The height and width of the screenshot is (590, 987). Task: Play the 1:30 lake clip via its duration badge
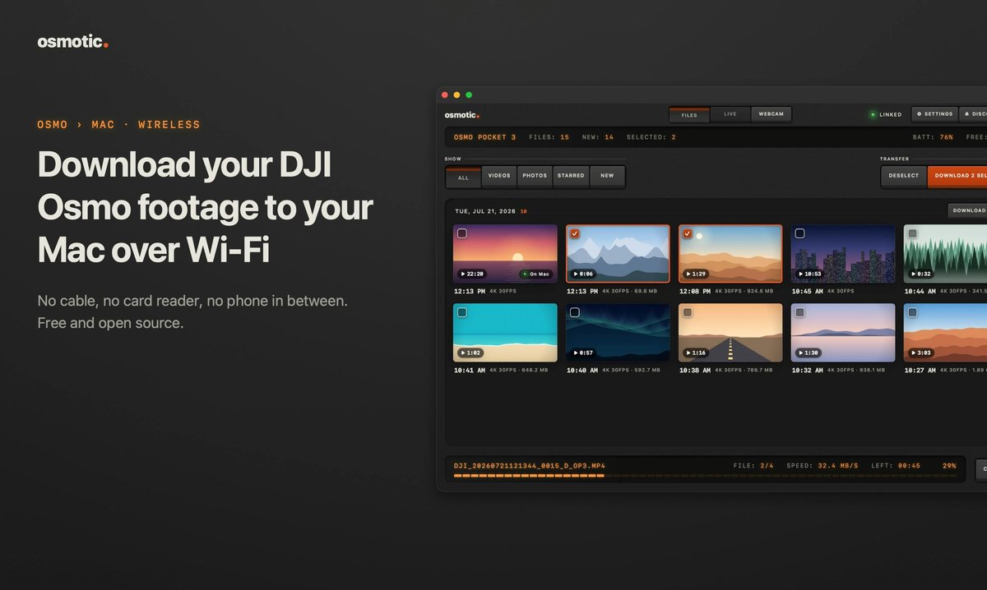point(808,353)
